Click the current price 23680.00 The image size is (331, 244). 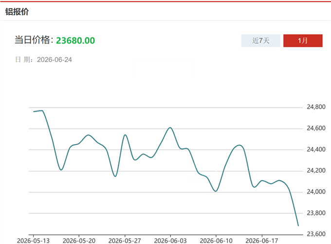[x=75, y=40]
